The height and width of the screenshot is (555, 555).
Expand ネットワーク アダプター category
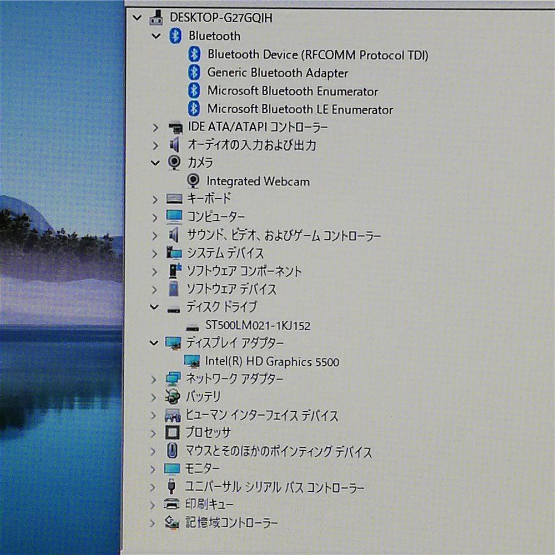(153, 380)
